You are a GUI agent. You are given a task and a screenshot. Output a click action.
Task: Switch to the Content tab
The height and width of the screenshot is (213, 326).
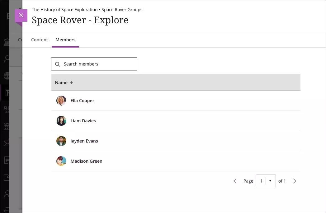coord(40,40)
